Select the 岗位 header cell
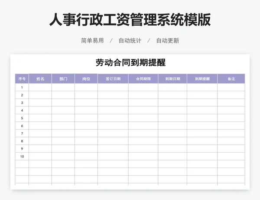The height and width of the screenshot is (200, 260). 86,79
